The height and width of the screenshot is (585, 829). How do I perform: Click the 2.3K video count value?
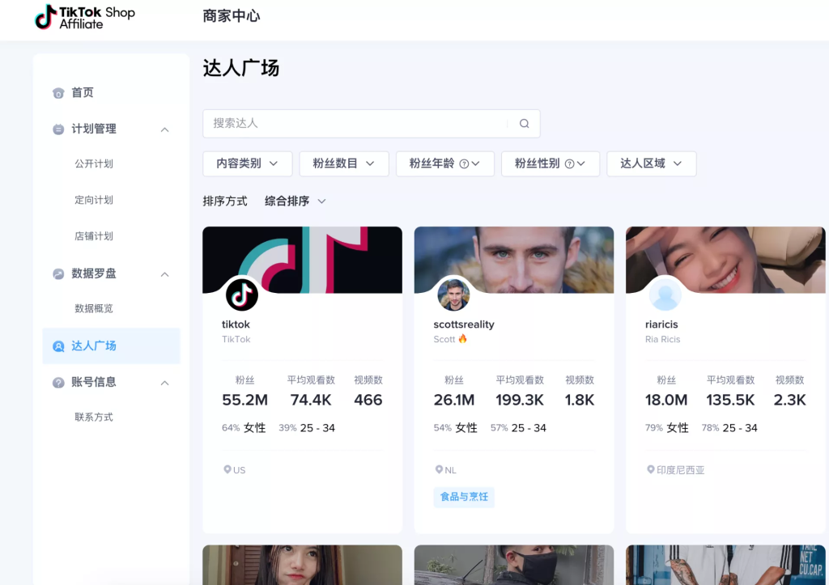point(789,400)
